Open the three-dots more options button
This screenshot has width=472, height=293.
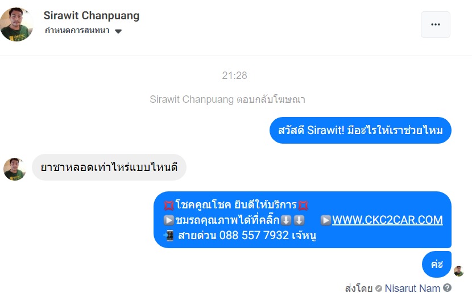click(x=435, y=24)
